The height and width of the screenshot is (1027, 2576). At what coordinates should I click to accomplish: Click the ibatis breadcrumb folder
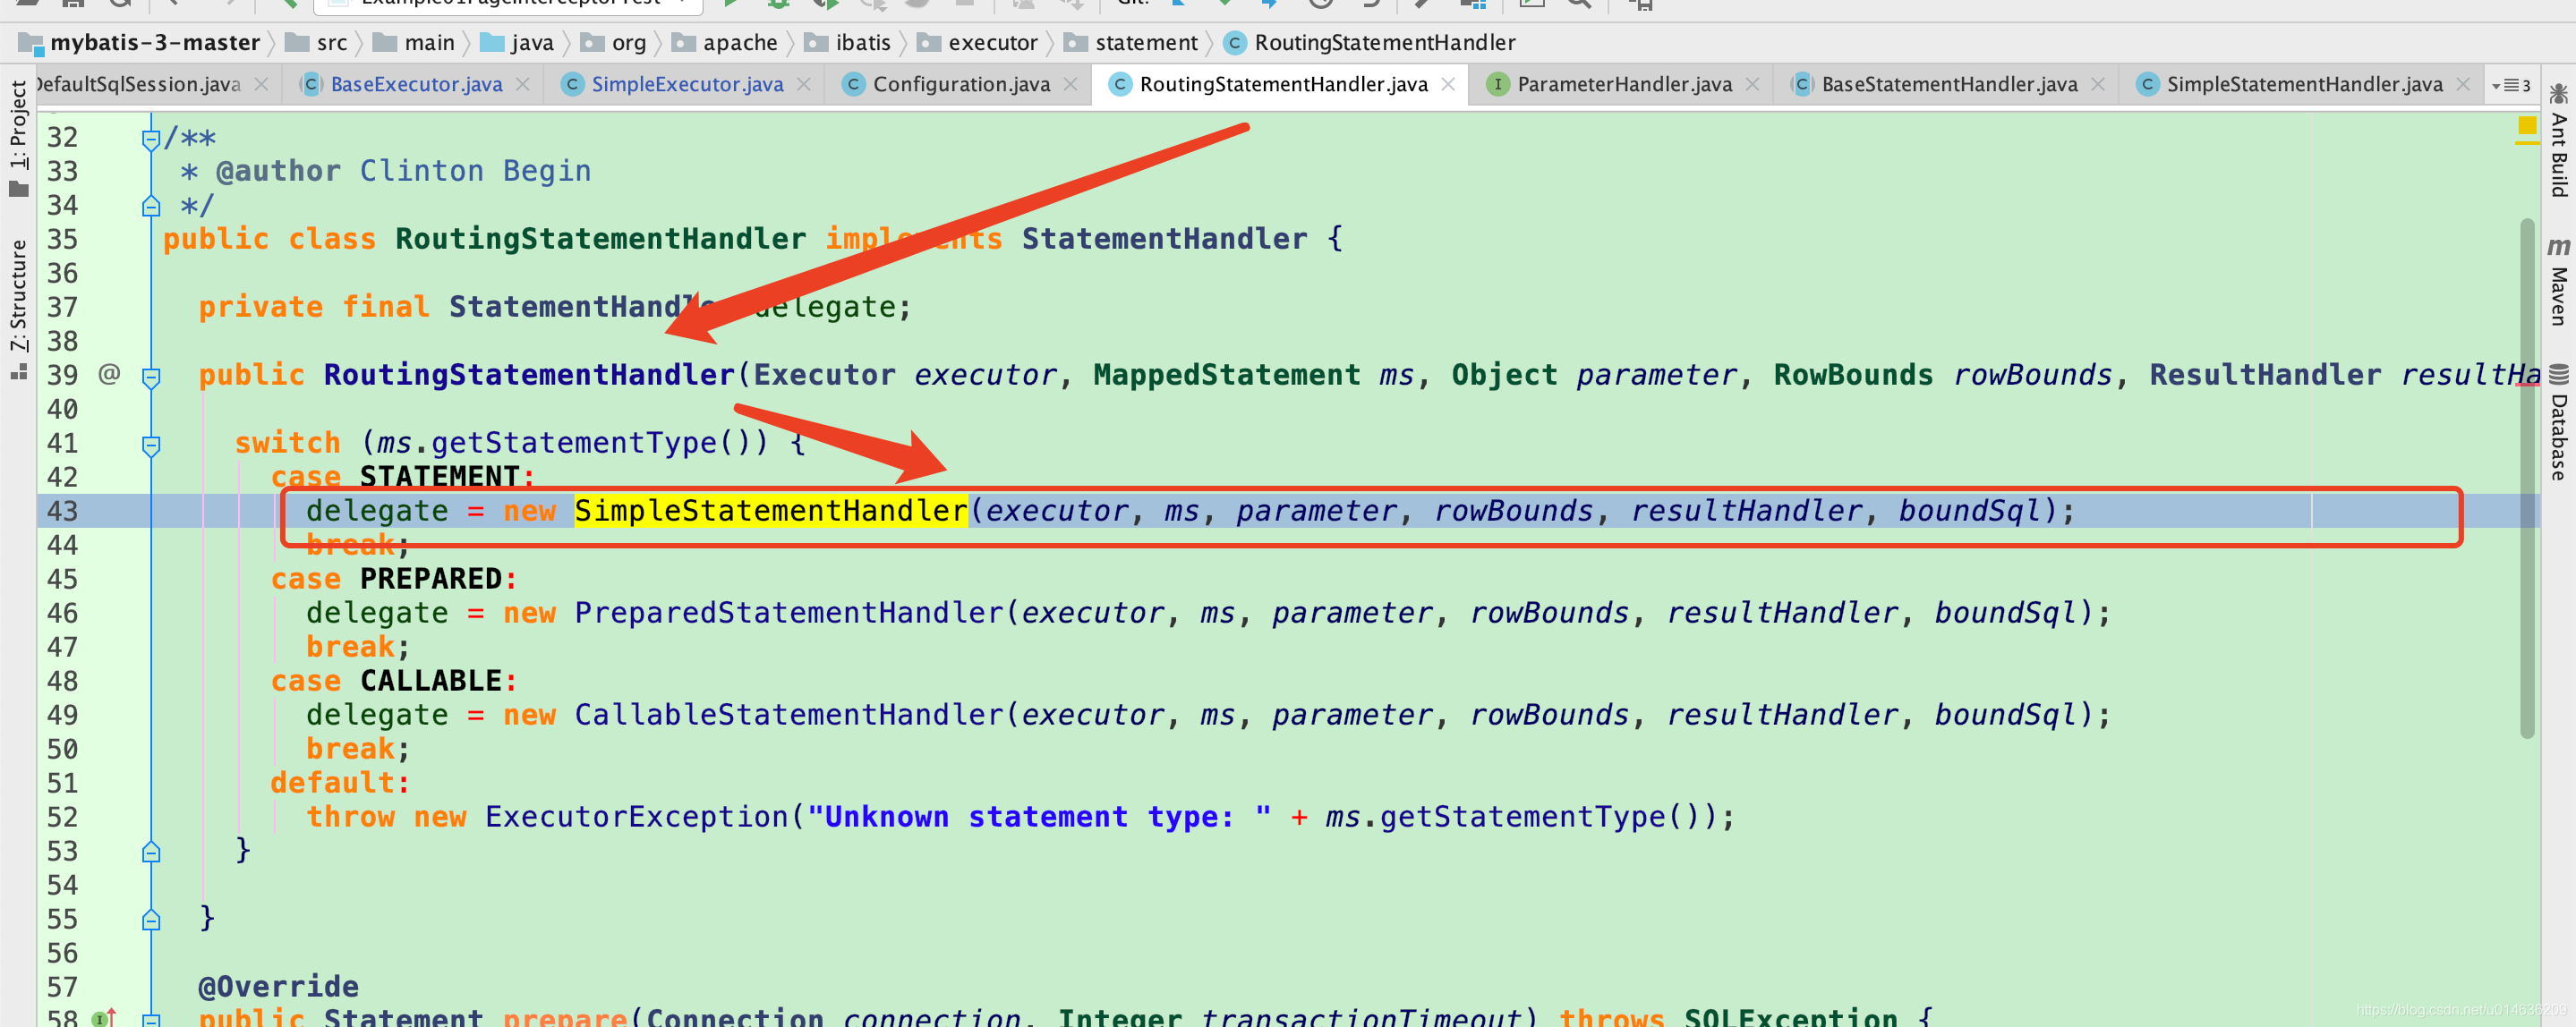coord(847,43)
